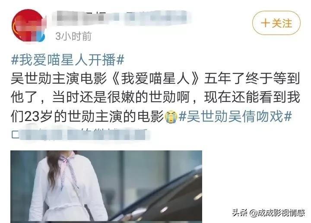Tap the blue verified badge on the avatar
311x223 pixels.
point(41,37)
